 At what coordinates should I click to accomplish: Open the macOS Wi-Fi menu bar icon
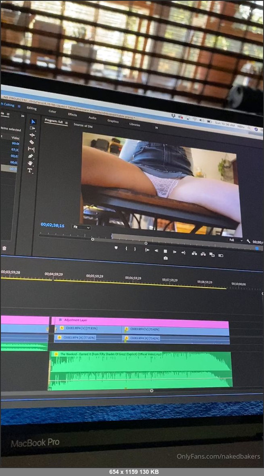[x=194, y=119]
